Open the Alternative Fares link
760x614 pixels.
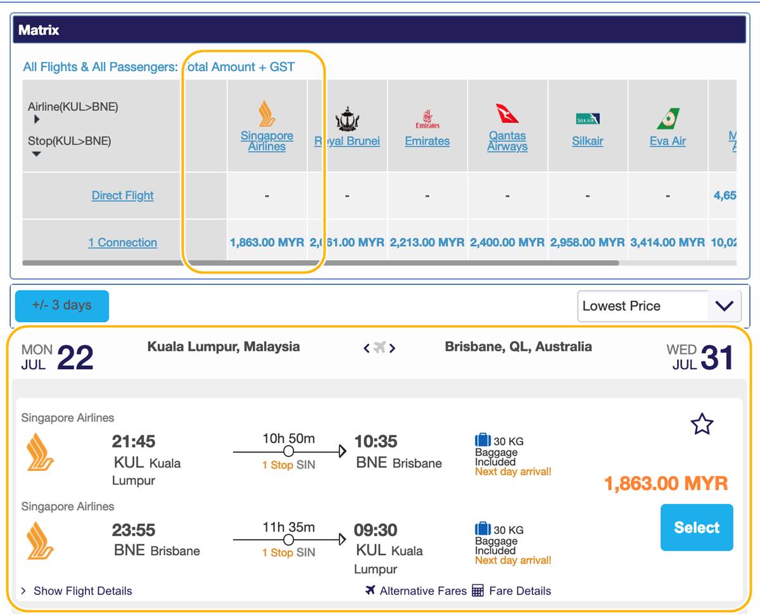click(423, 591)
